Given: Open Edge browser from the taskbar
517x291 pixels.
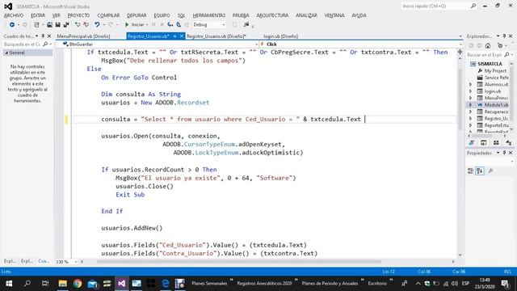Looking at the screenshot, I should 166,284.
